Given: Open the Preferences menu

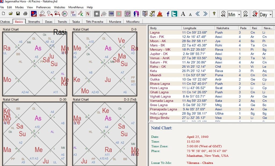Looking at the screenshot, I should point(43,7).
